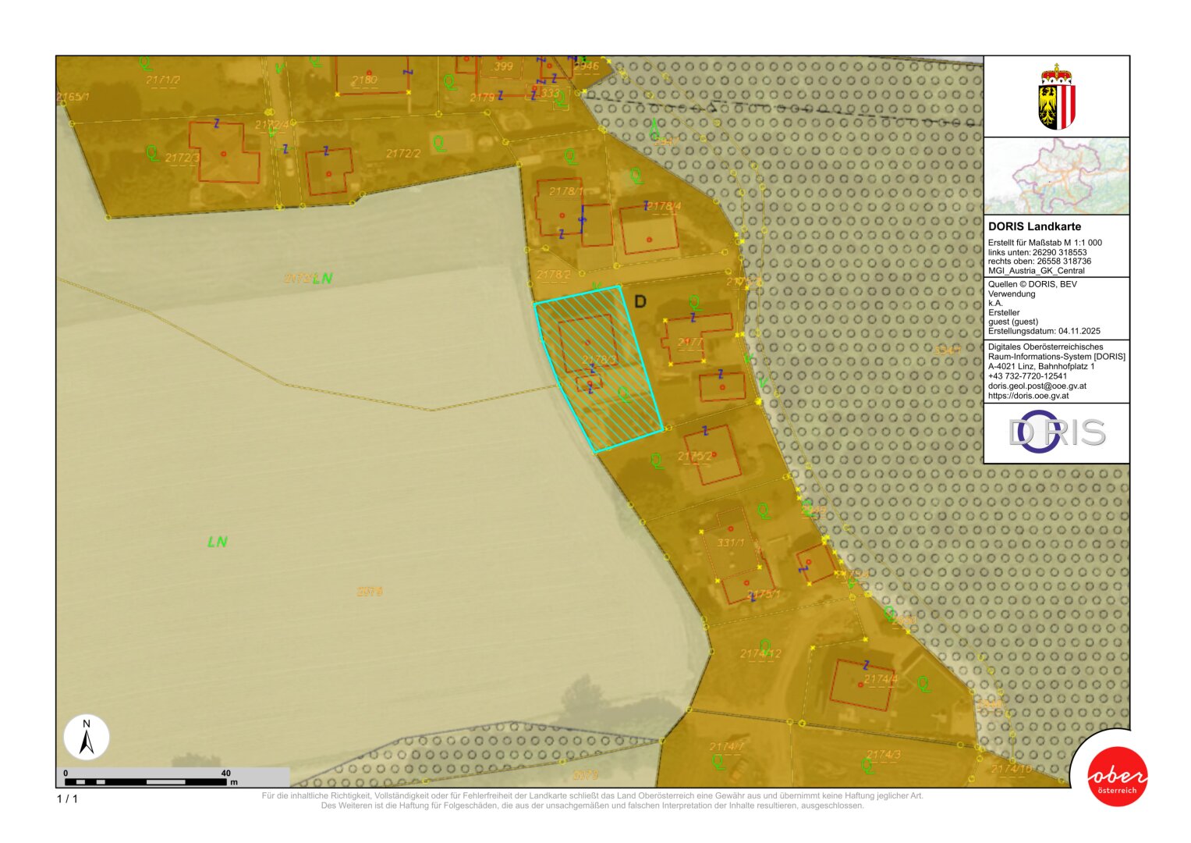Click the doris.geol.post@ooe.gv.at email address
This screenshot has width=1191, height=843.
click(1037, 386)
